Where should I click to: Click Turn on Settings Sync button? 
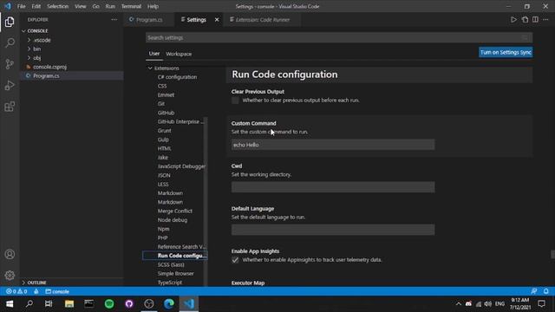pyautogui.click(x=506, y=52)
